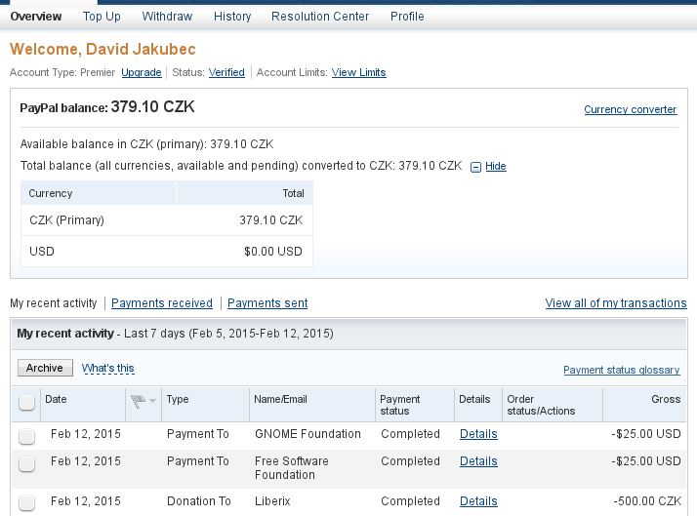Click the Upgrade account type link

(x=142, y=72)
